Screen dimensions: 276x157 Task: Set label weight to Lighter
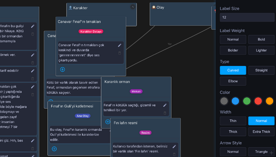tap(261, 50)
